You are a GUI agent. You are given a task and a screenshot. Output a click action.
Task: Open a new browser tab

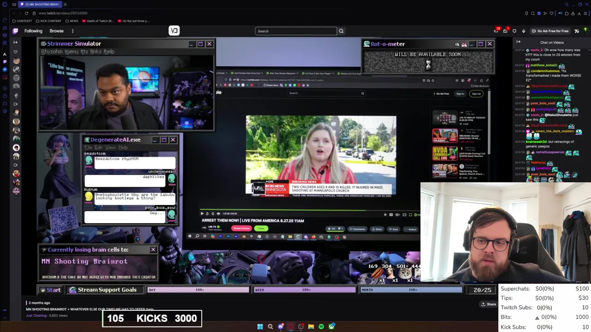click(65, 4)
